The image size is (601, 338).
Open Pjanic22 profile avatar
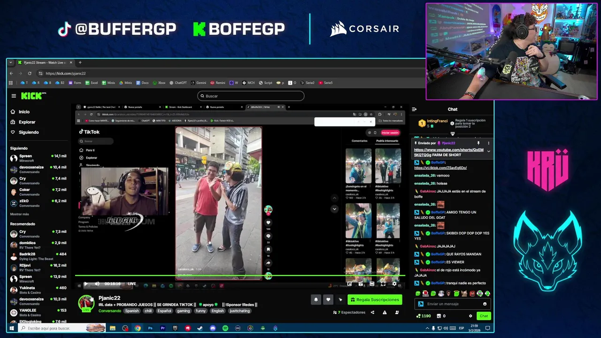[x=86, y=303]
